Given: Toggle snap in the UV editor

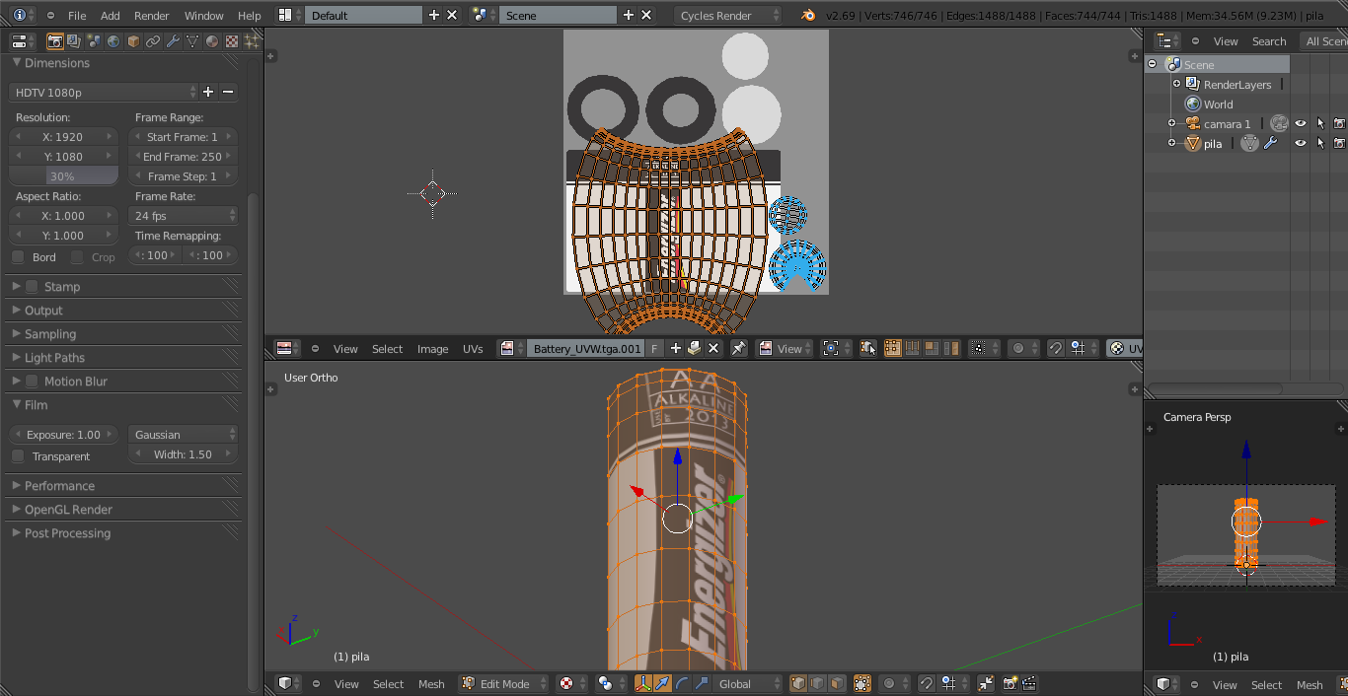Looking at the screenshot, I should pyautogui.click(x=1055, y=348).
